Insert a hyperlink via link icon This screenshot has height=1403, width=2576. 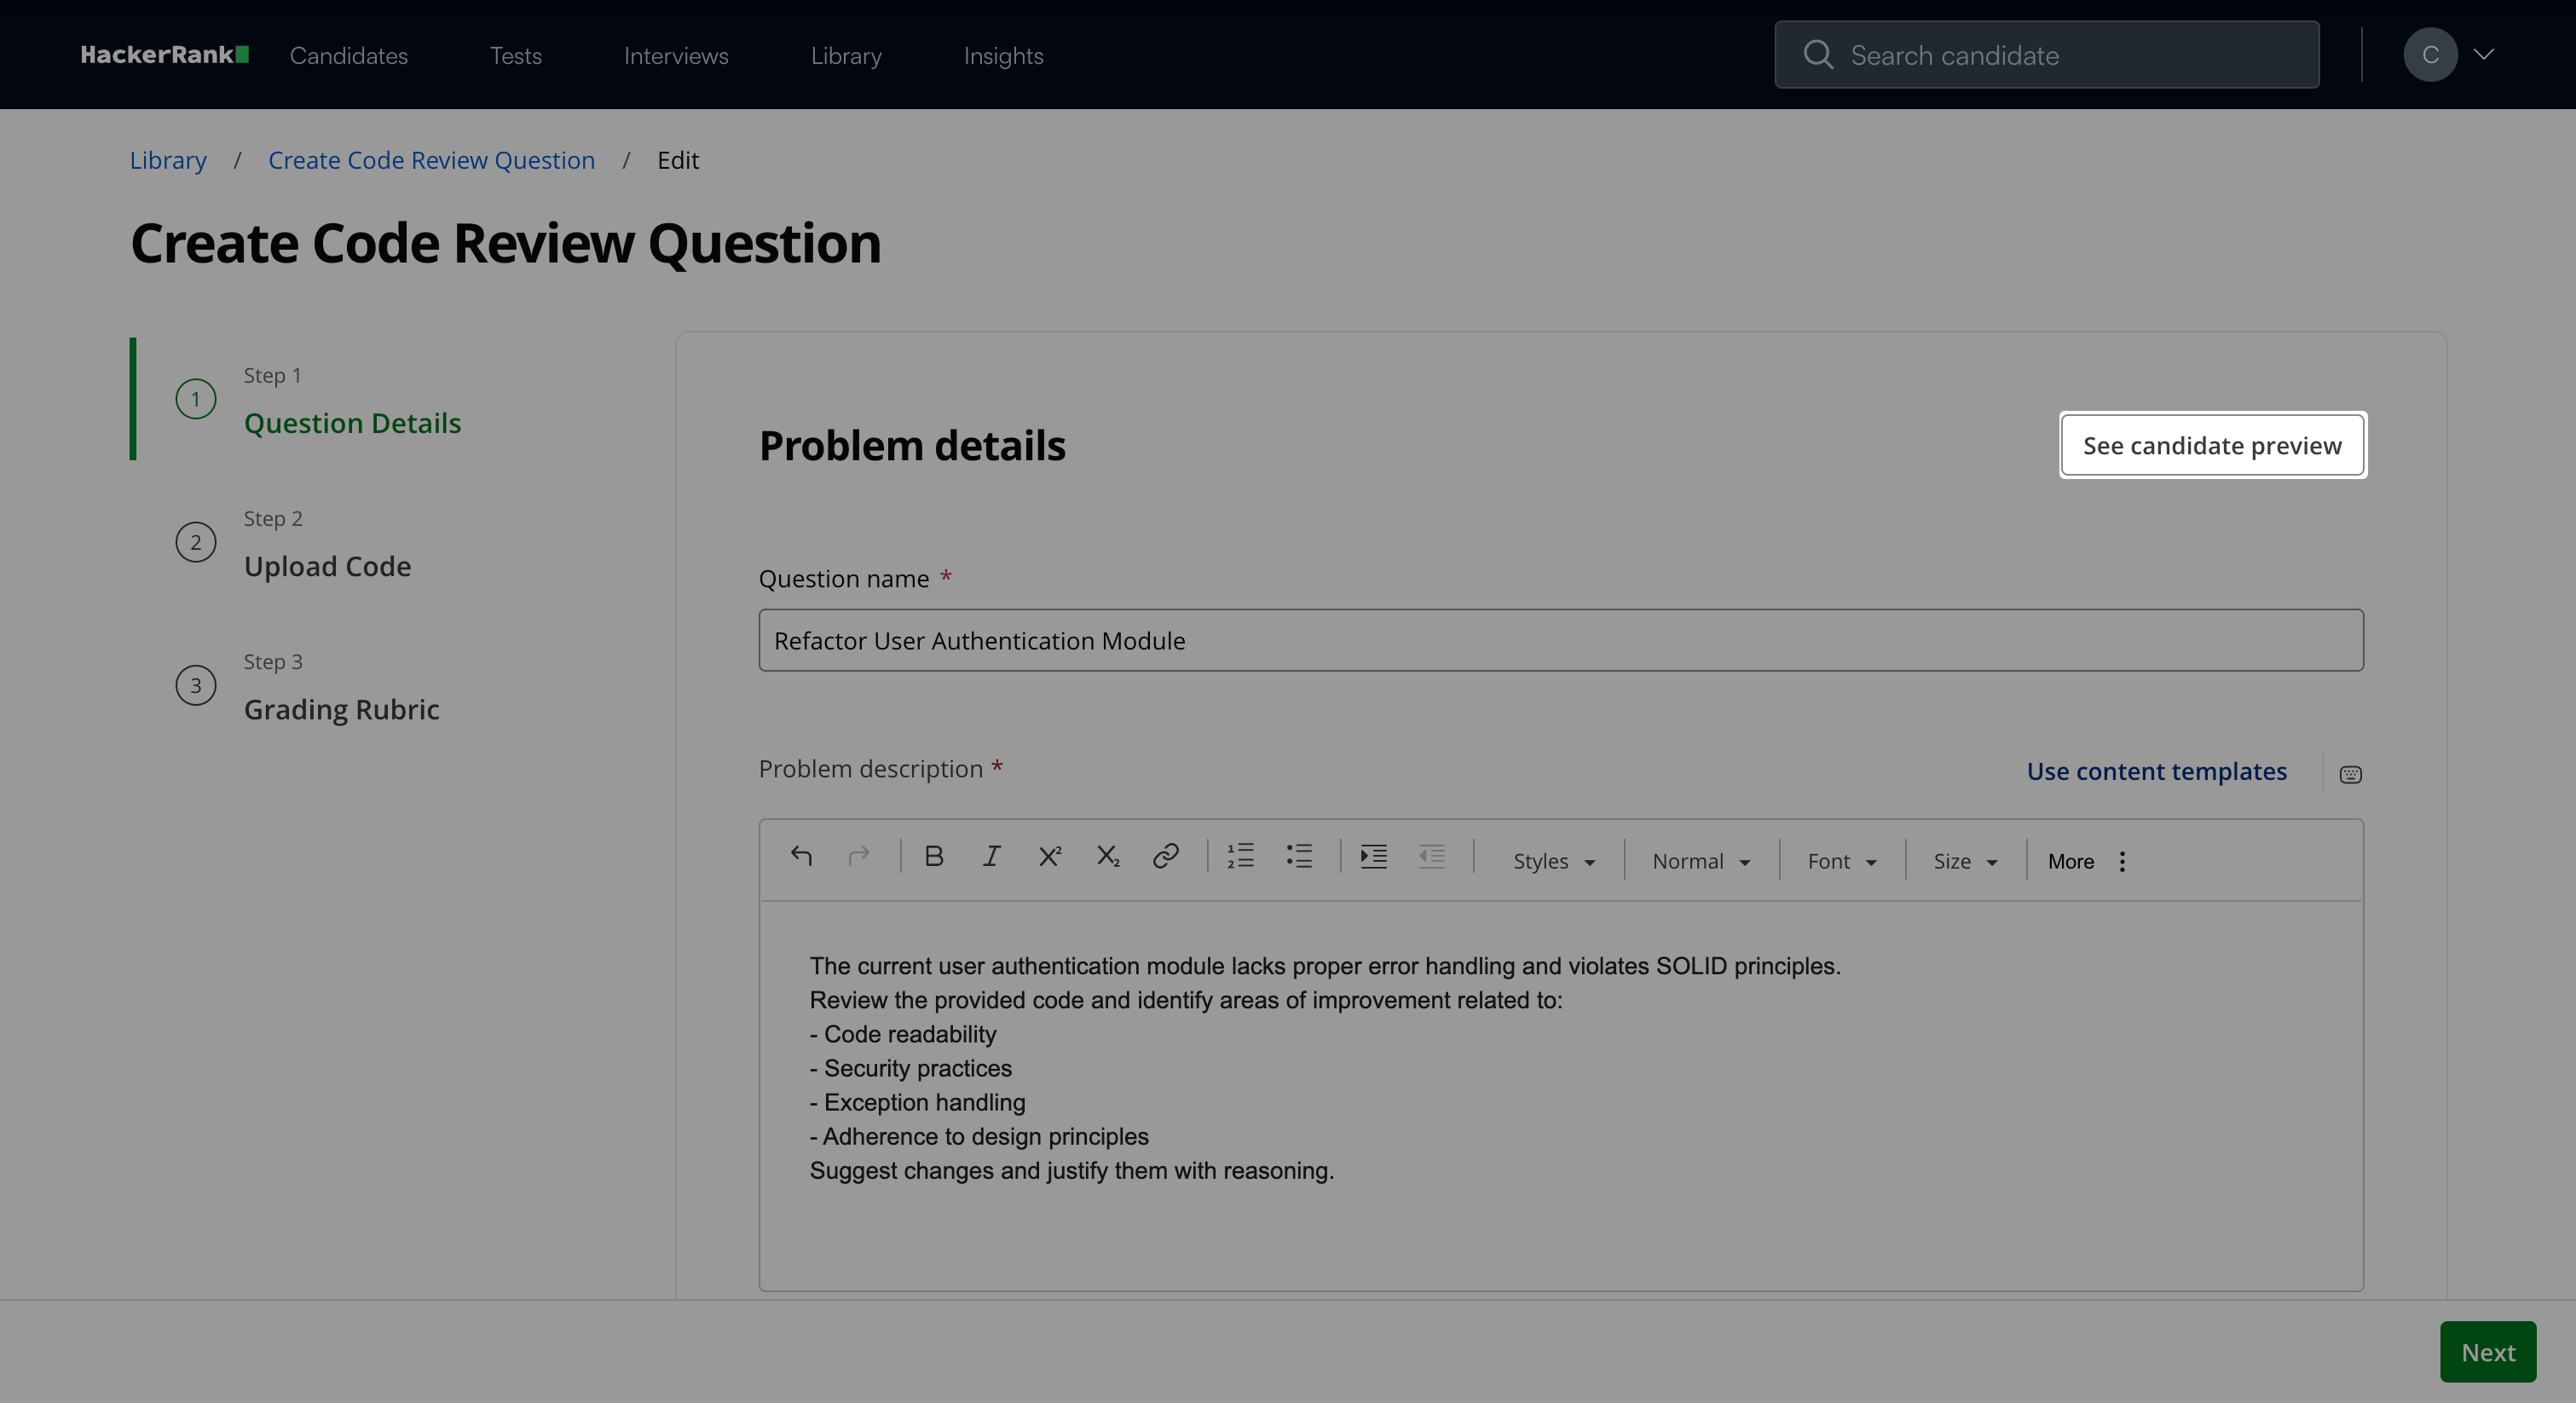coord(1165,856)
